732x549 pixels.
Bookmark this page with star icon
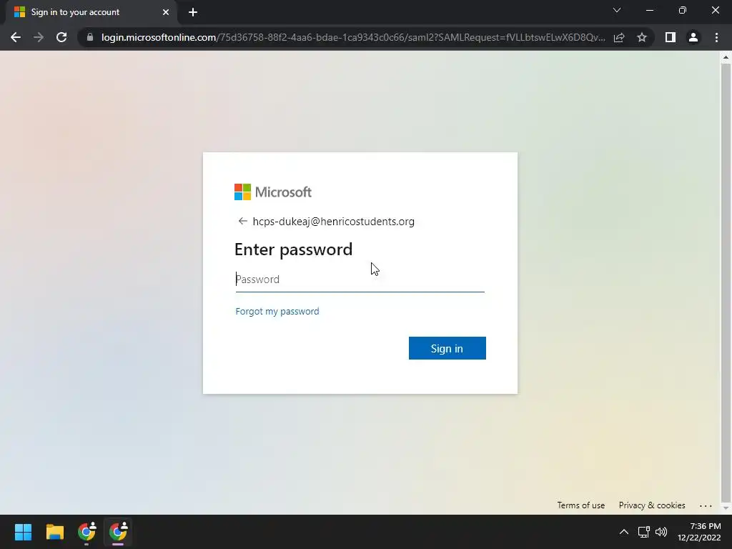tap(642, 37)
